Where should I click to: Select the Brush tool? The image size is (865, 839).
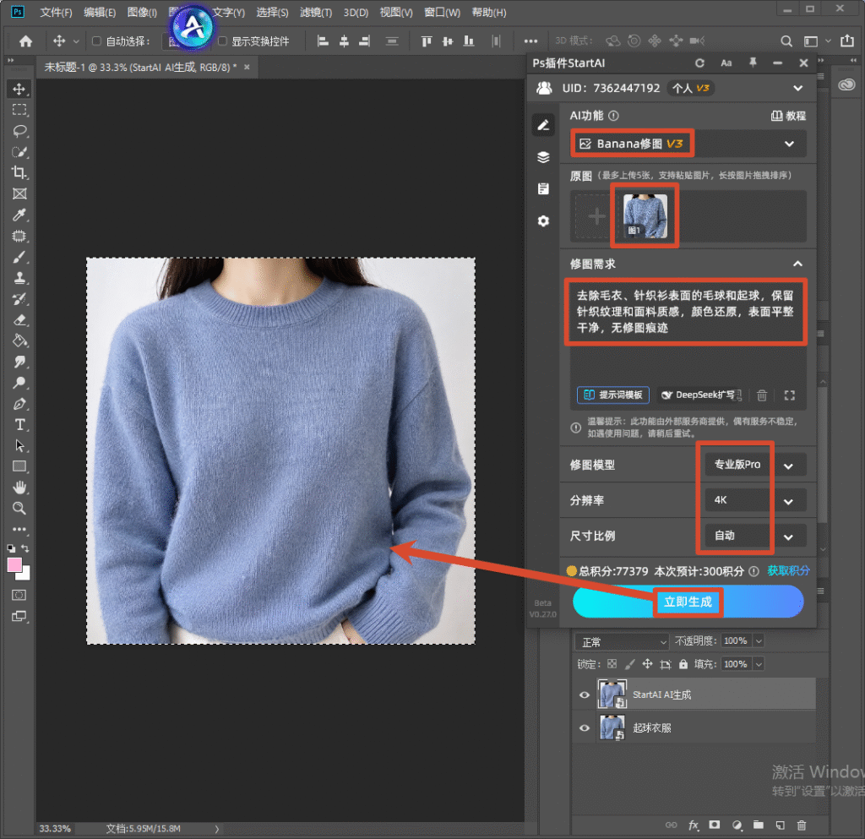(x=19, y=257)
